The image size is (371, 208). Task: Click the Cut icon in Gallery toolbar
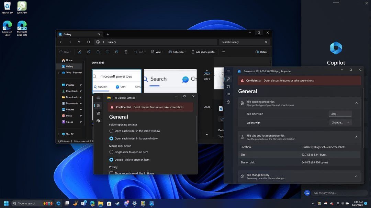click(79, 52)
